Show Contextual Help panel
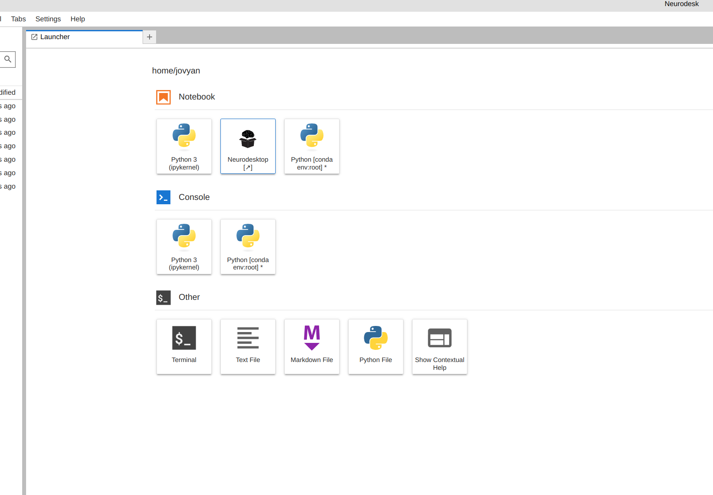 coord(440,346)
